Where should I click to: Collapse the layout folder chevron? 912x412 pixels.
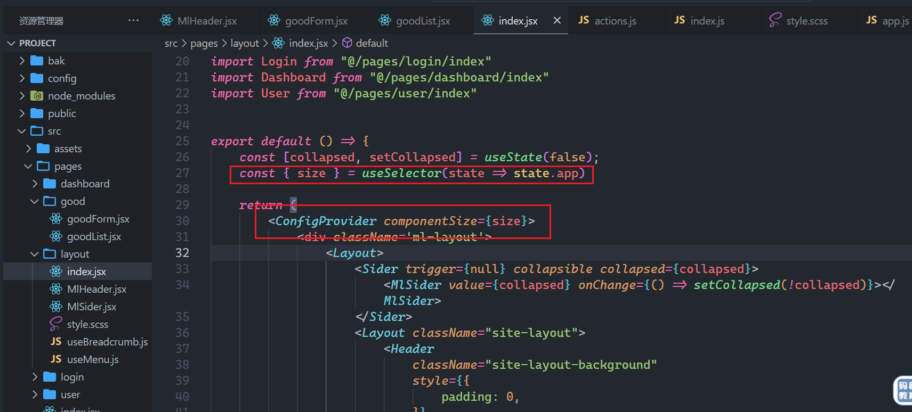[35, 254]
